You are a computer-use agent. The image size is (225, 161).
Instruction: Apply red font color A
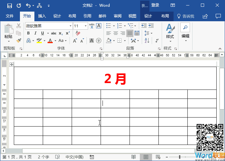[x=50, y=41]
